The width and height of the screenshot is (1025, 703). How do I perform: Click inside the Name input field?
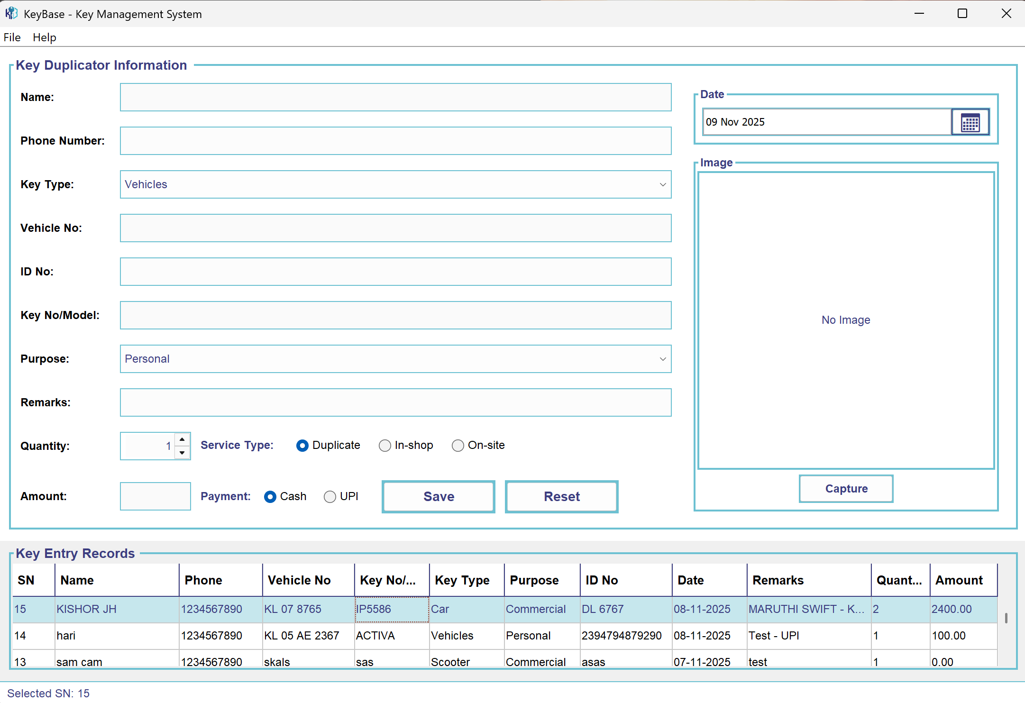[x=395, y=97]
